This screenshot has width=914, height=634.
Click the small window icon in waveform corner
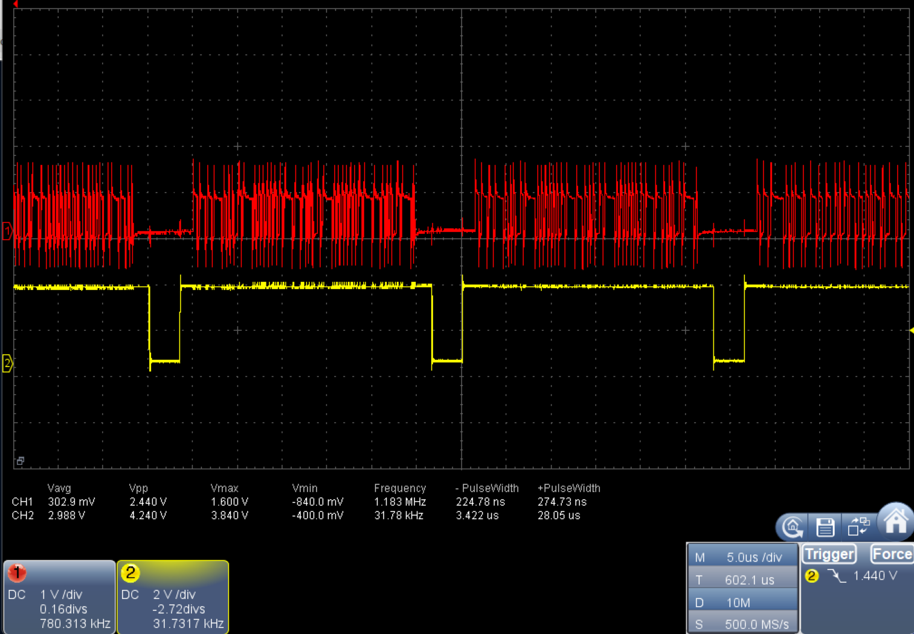click(20, 461)
